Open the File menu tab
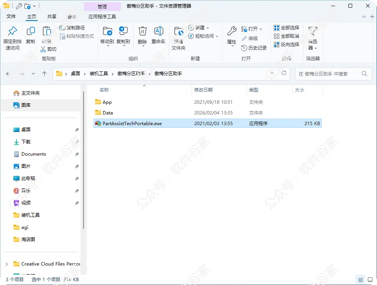 [11, 16]
